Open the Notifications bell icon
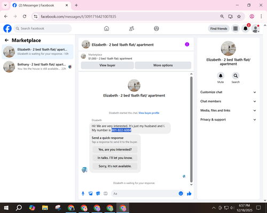 246,29
